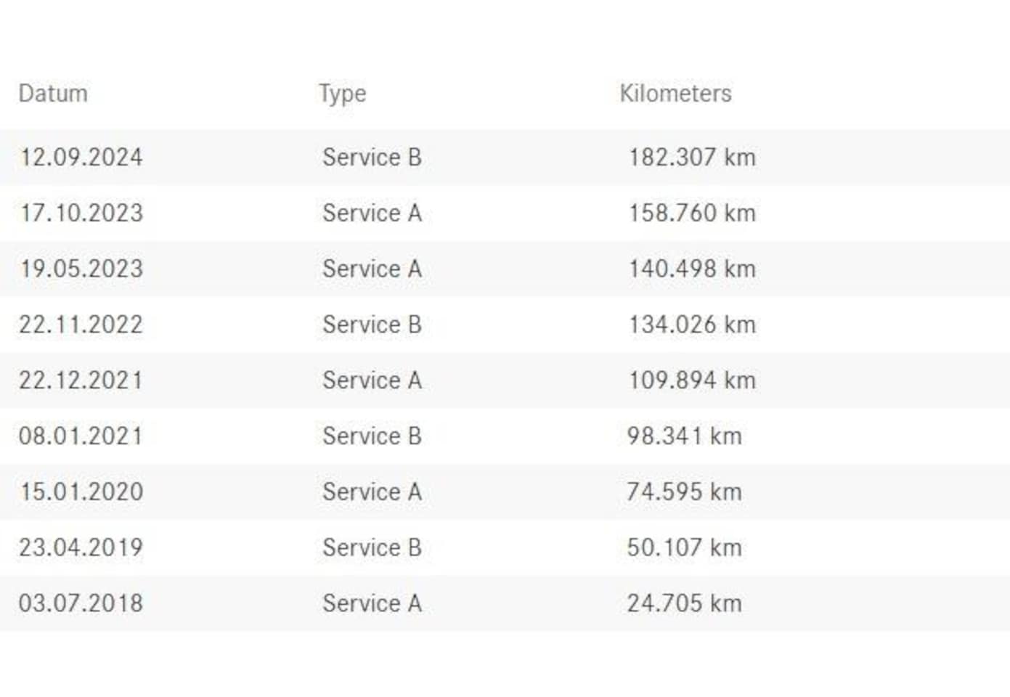Click the 24.705 km mileage value
This screenshot has width=1010, height=697.
coord(684,603)
